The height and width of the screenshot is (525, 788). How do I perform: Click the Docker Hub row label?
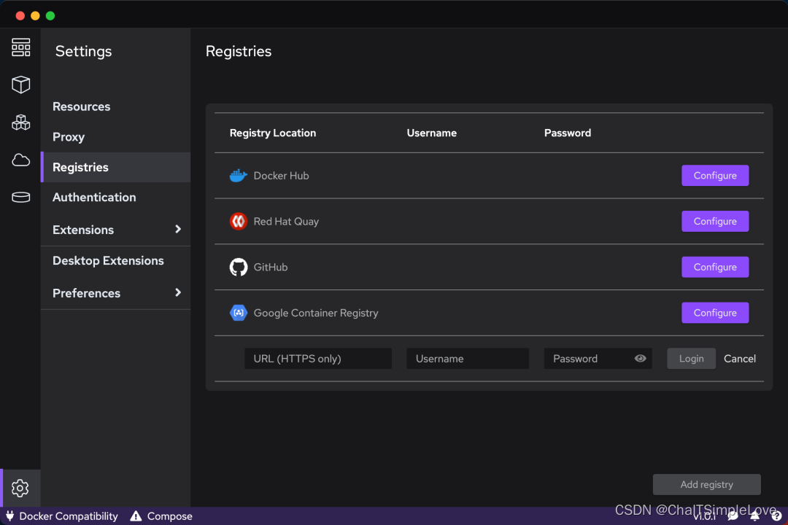[x=281, y=176]
